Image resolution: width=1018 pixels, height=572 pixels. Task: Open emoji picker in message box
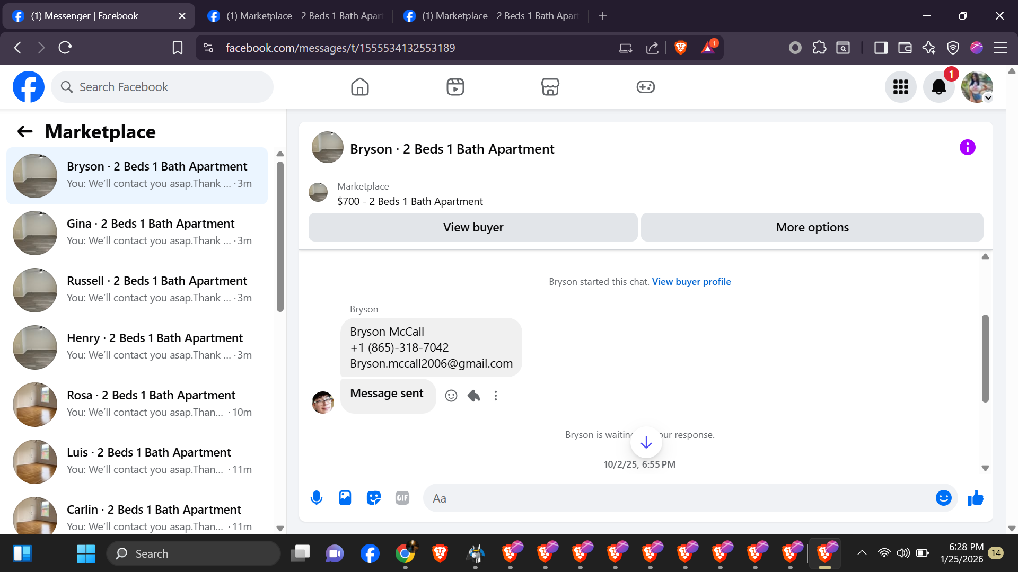944,498
